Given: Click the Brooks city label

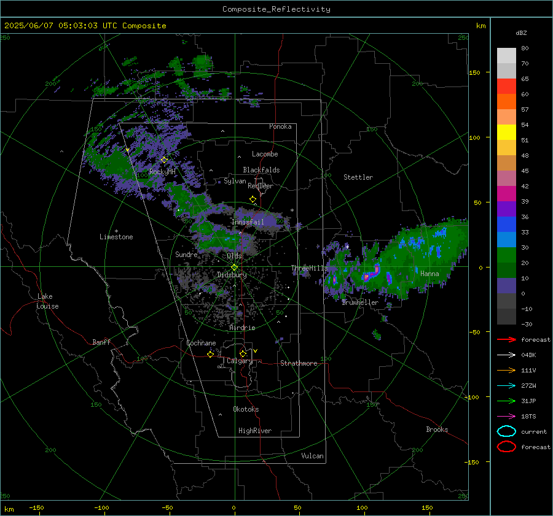Looking at the screenshot, I should 437,429.
